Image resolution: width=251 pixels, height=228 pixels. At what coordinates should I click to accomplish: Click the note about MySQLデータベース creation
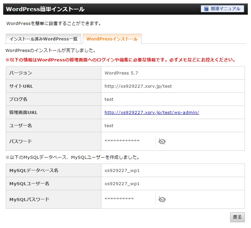point(73,158)
